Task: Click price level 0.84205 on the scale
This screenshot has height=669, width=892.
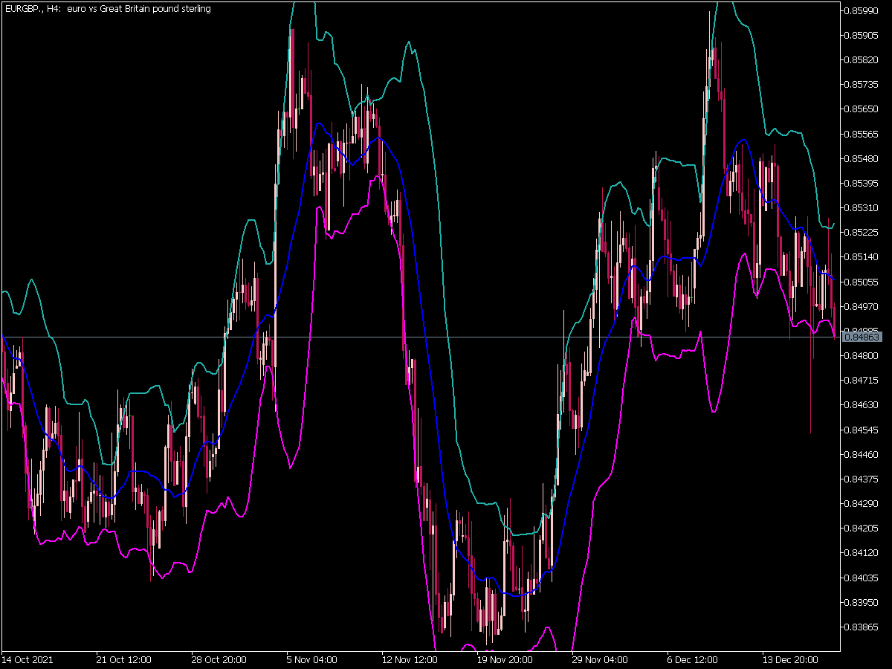Action: [862, 529]
